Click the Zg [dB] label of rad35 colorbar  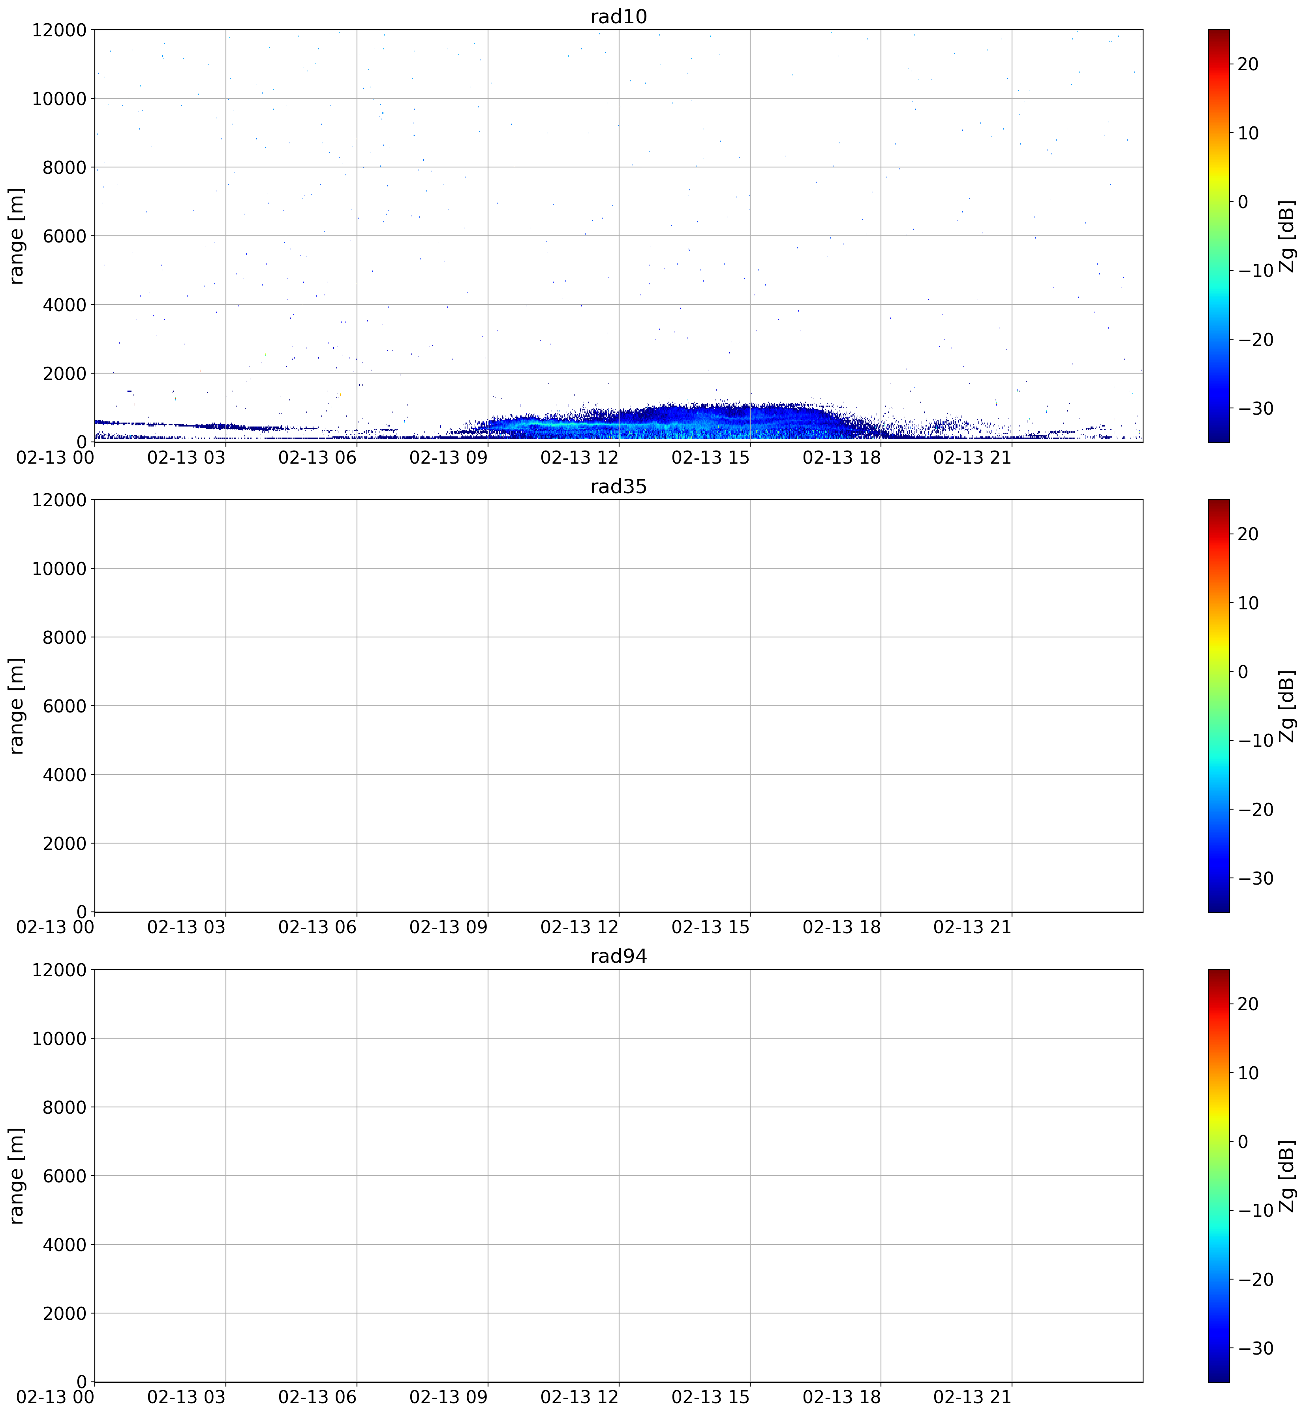coord(1287,706)
